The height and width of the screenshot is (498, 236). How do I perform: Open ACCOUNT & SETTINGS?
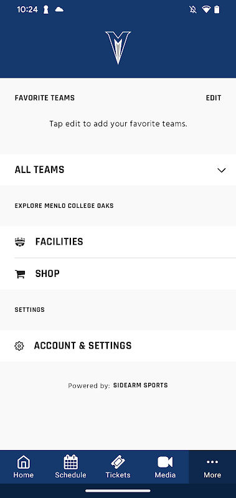118,346
